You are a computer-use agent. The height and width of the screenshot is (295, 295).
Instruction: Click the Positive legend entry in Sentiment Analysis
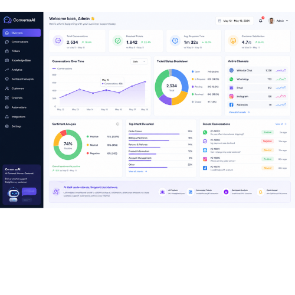[x=103, y=136]
